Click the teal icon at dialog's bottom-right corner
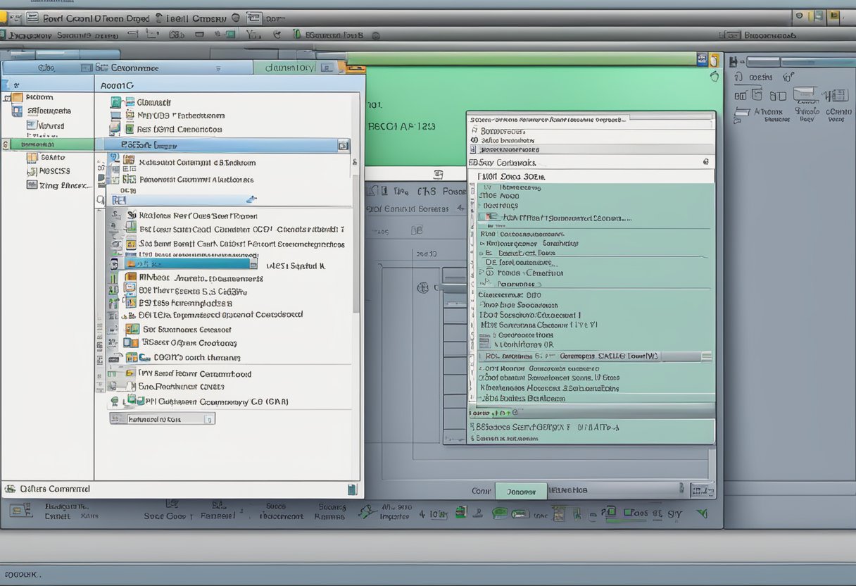This screenshot has width=856, height=586. (352, 490)
